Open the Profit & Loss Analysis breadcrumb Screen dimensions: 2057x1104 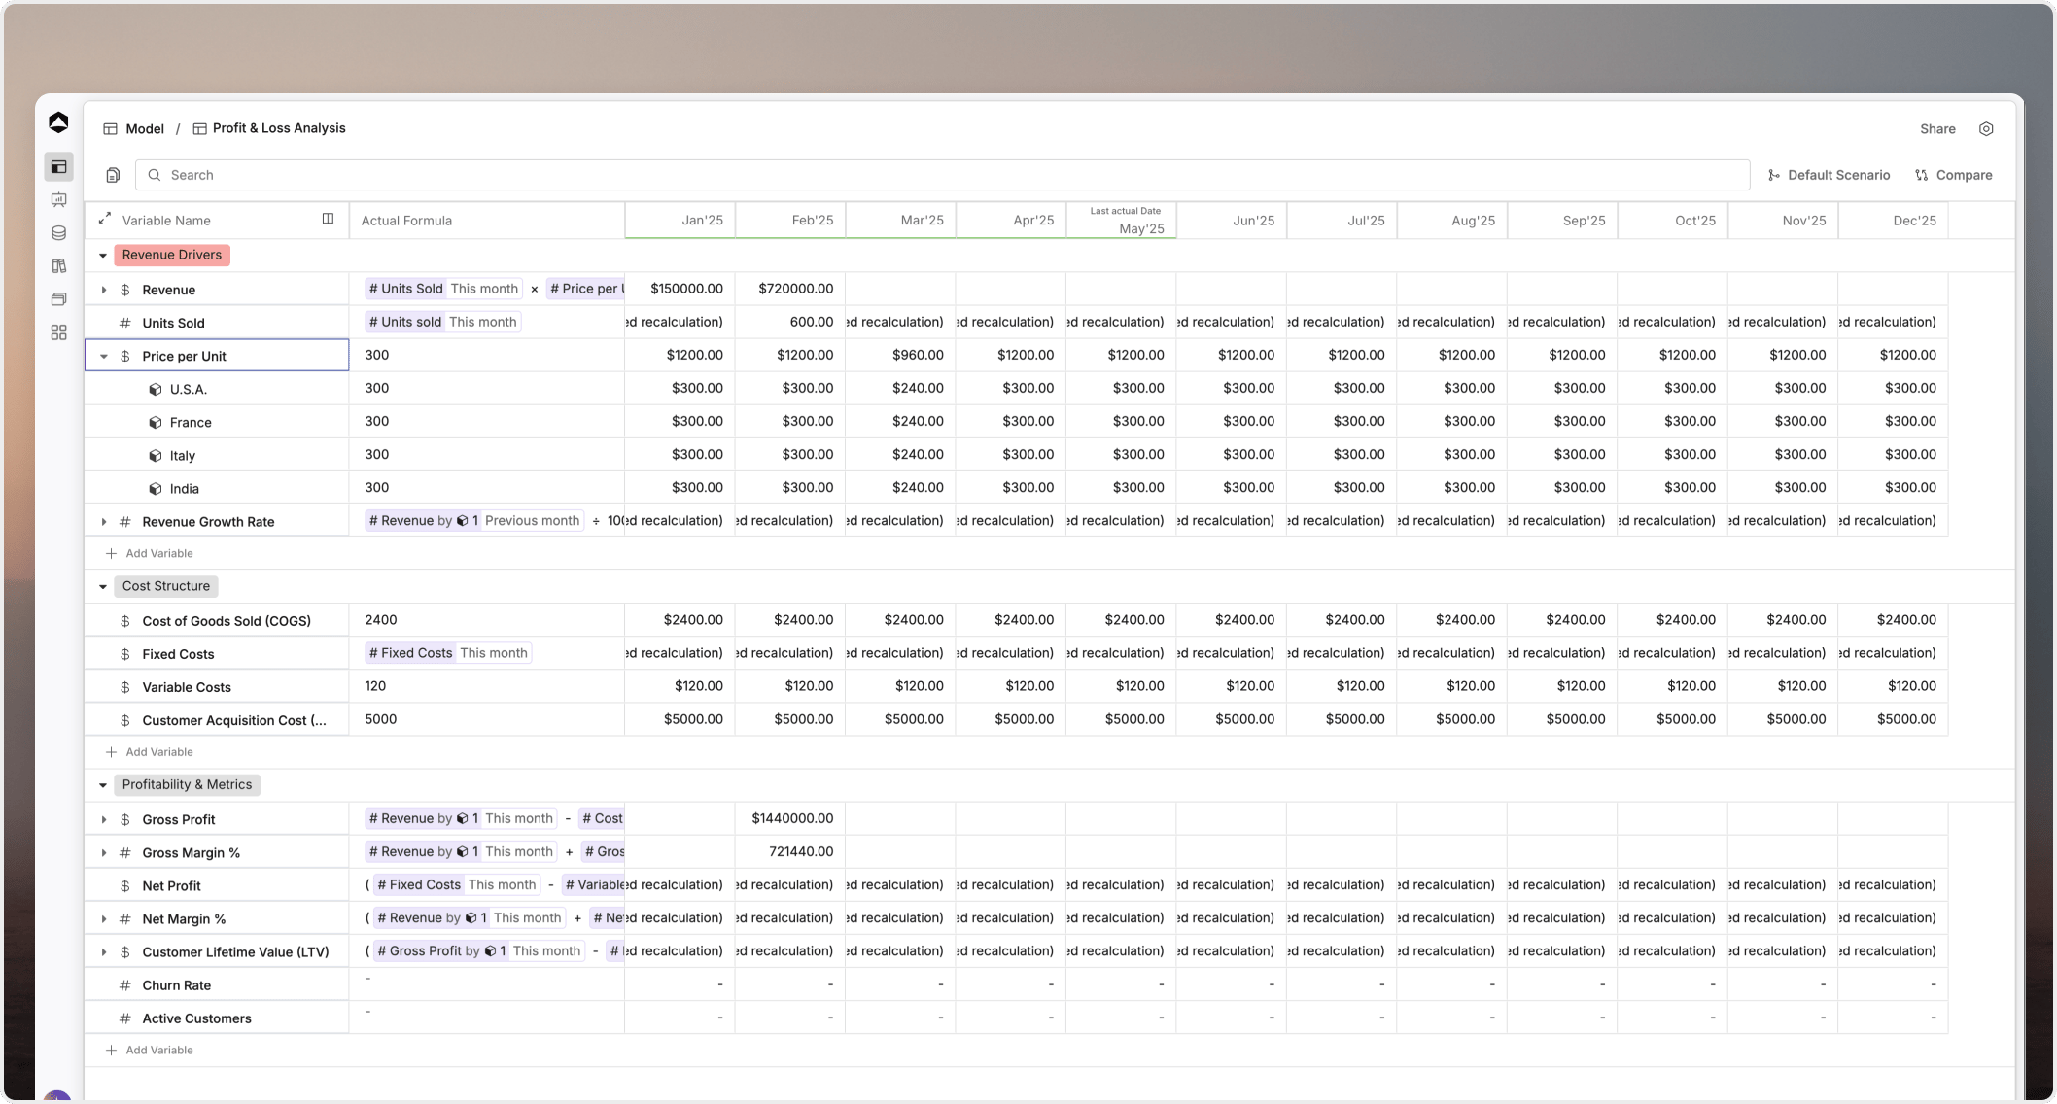coord(269,128)
